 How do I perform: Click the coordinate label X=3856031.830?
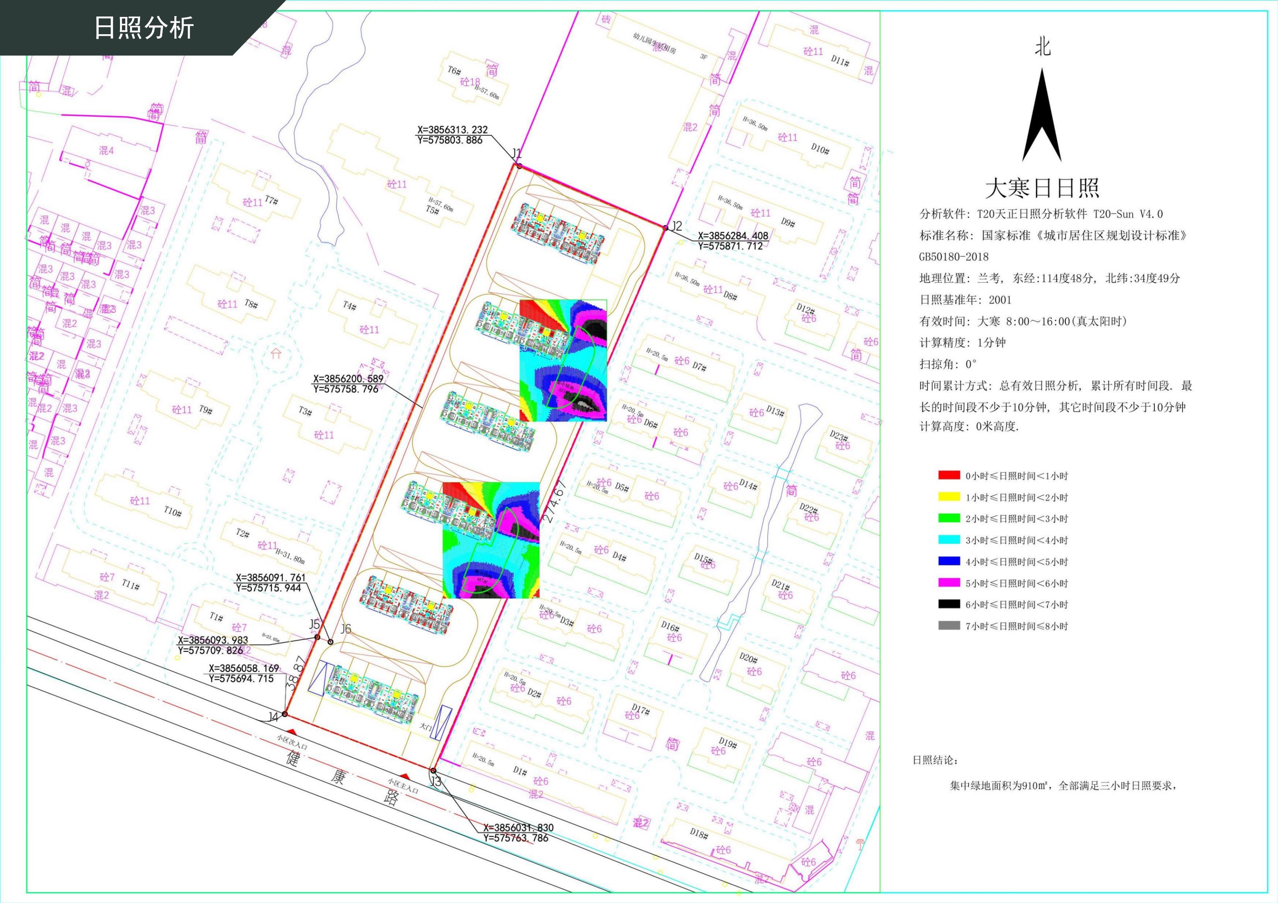518,828
